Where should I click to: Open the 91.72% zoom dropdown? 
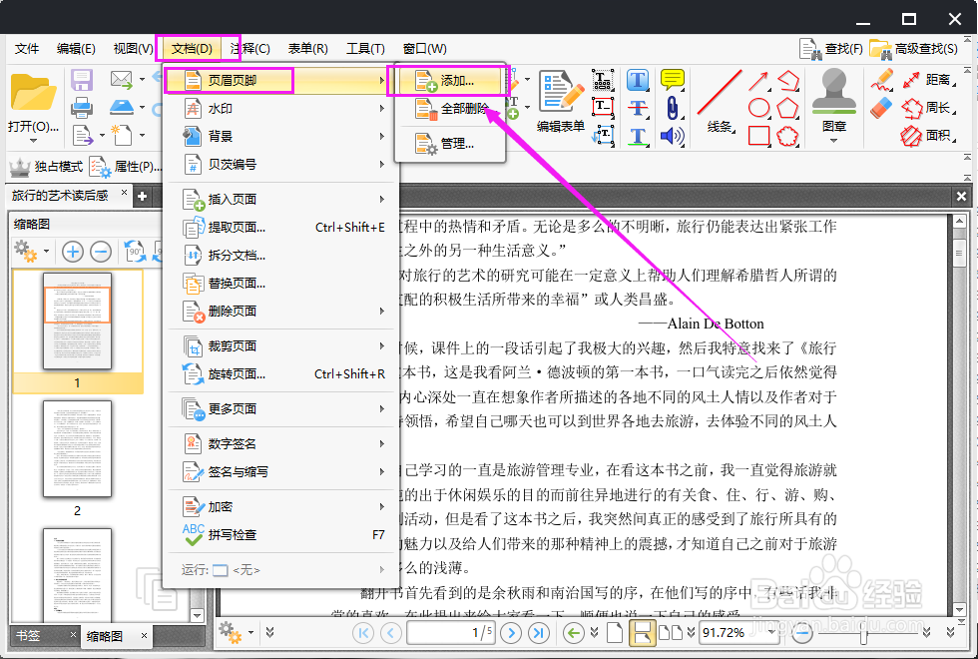772,633
